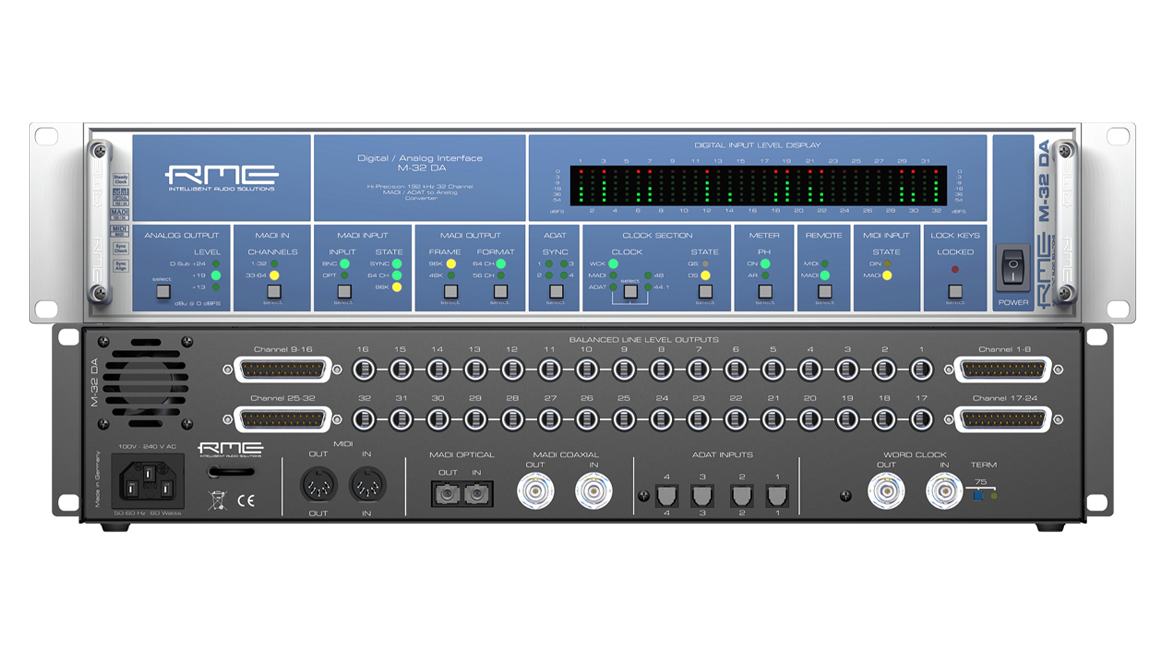Click the '100V - 240 V AC' label
Image resolution: width=1165 pixels, height=655 pixels.
(147, 446)
